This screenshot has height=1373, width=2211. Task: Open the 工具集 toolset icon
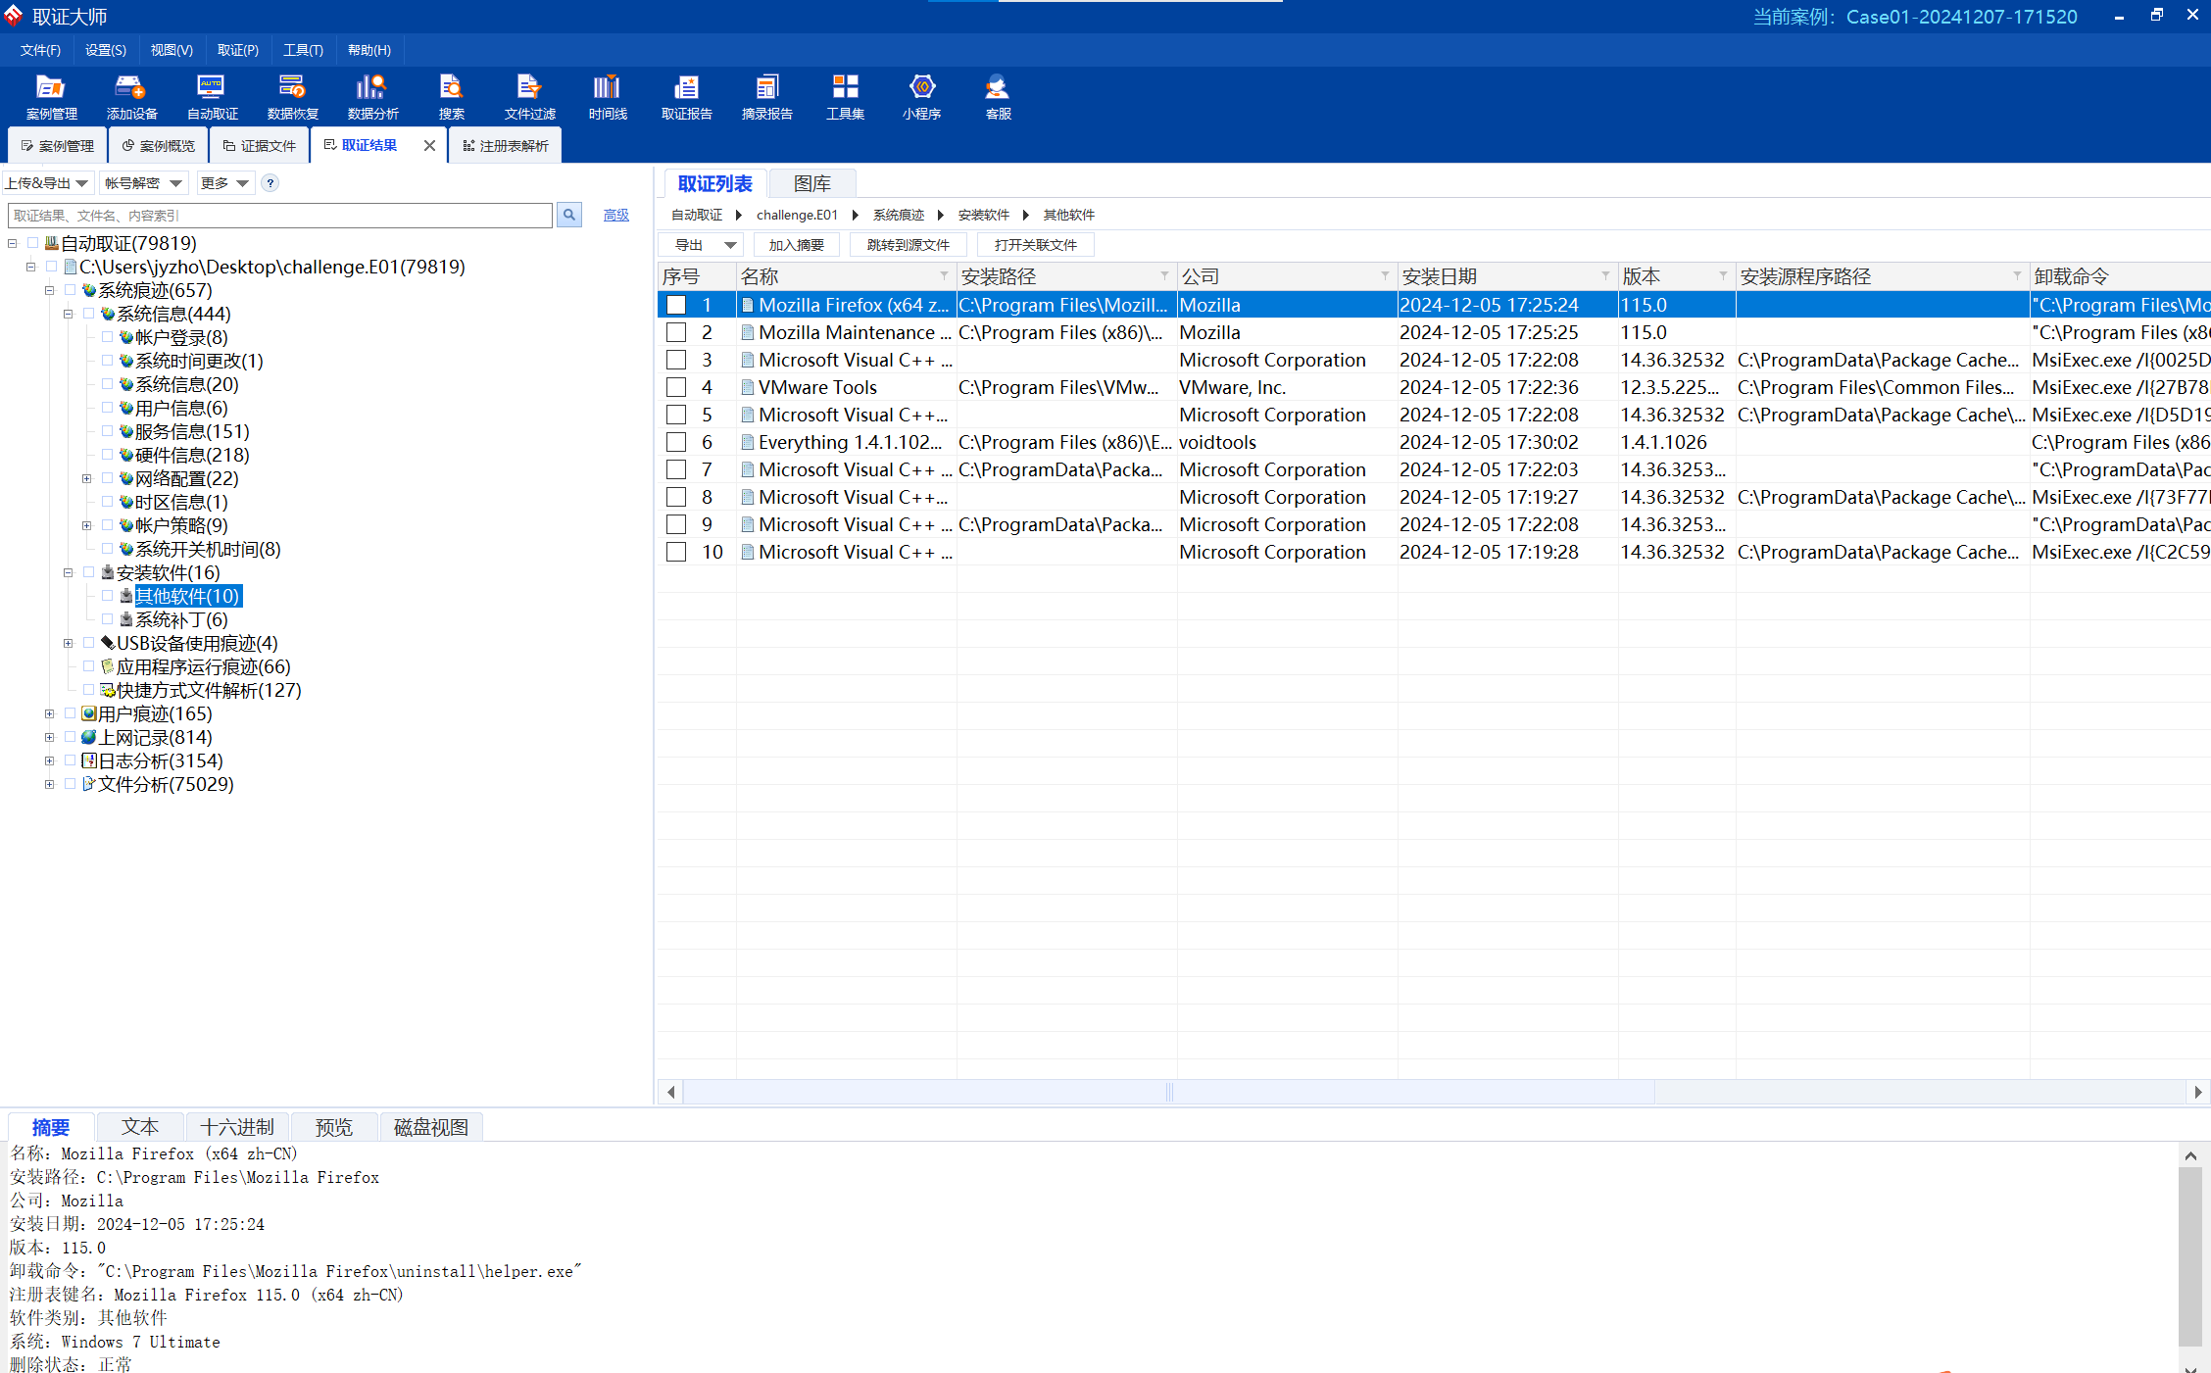845,97
